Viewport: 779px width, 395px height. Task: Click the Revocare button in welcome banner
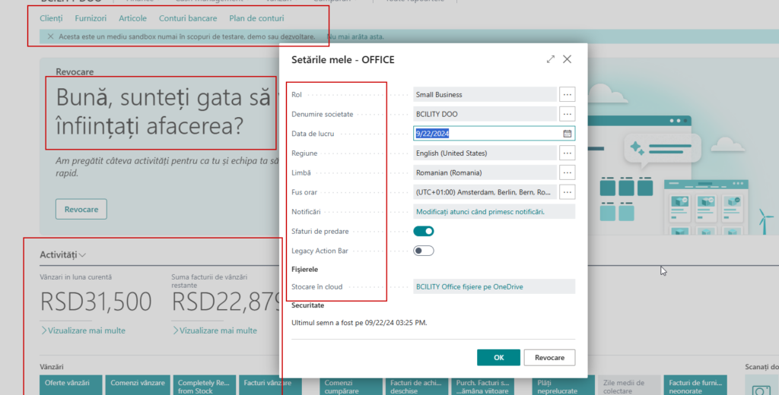[x=81, y=210]
